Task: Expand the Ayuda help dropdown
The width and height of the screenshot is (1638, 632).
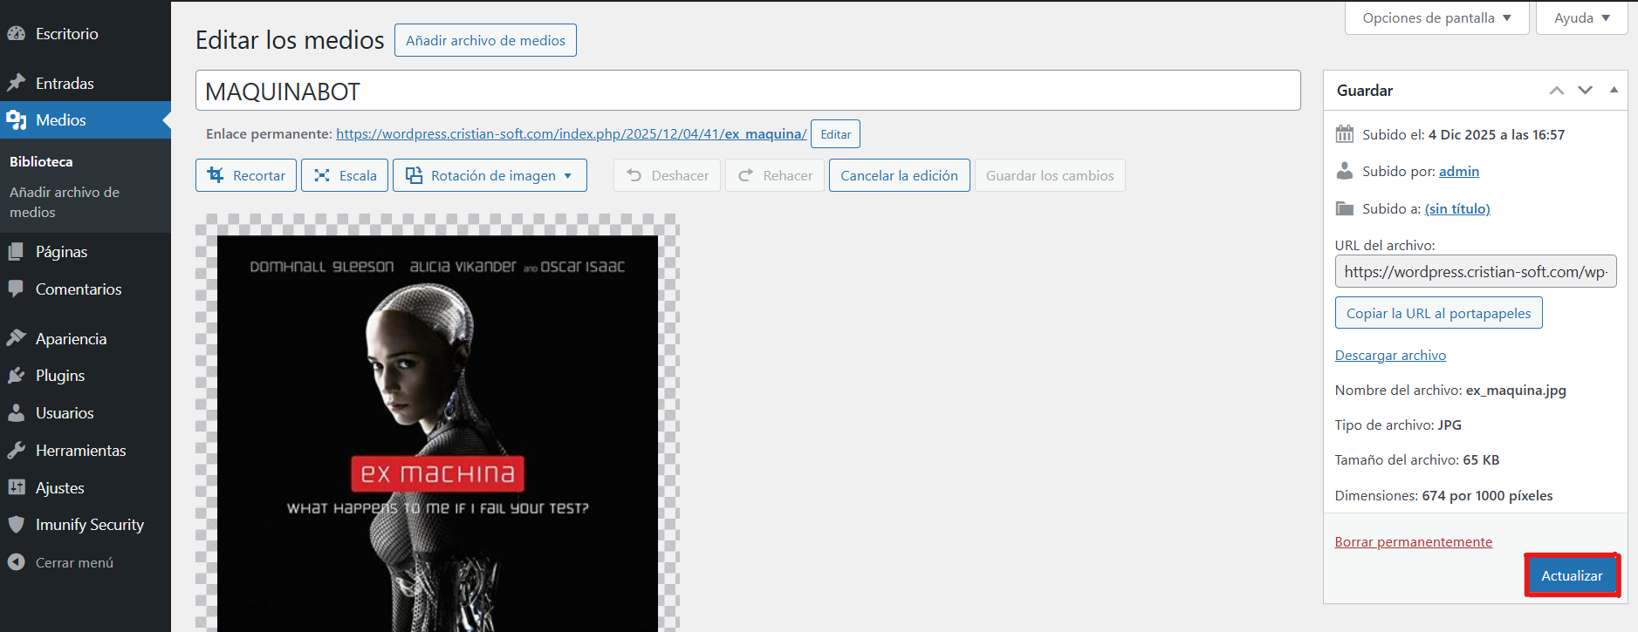Action: pyautogui.click(x=1581, y=18)
